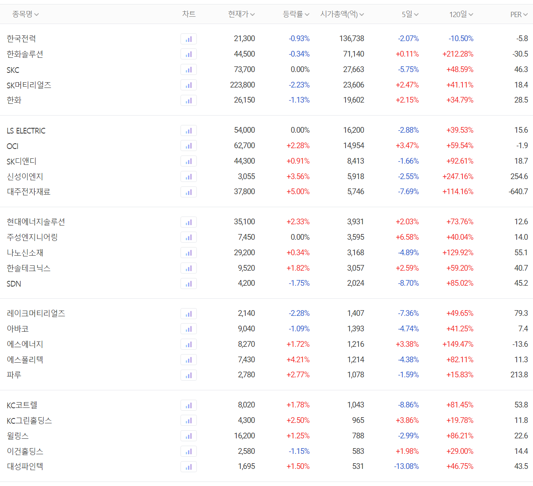Select market cap value 136,738

click(x=352, y=39)
